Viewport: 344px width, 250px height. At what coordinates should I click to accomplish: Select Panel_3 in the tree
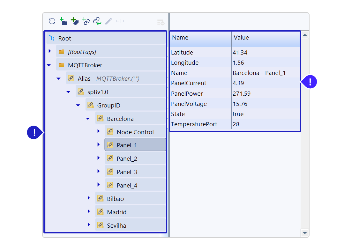pyautogui.click(x=127, y=172)
